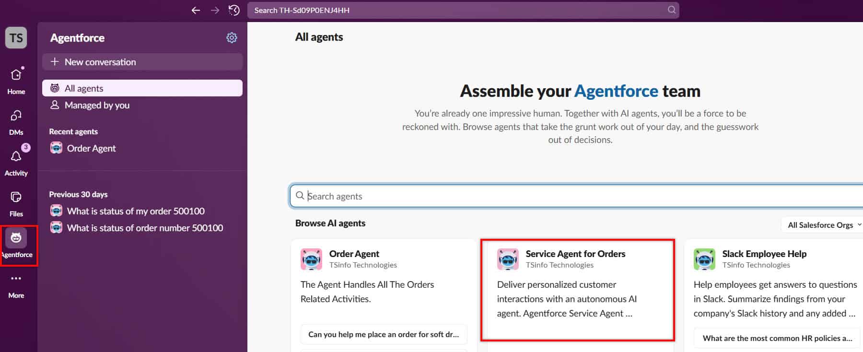Open 'What is status of my order 500100'
Image resolution: width=863 pixels, height=352 pixels.
click(x=142, y=211)
